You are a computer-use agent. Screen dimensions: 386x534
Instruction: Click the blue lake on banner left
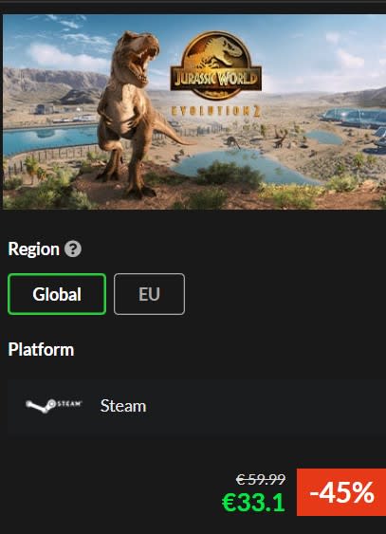[47, 138]
